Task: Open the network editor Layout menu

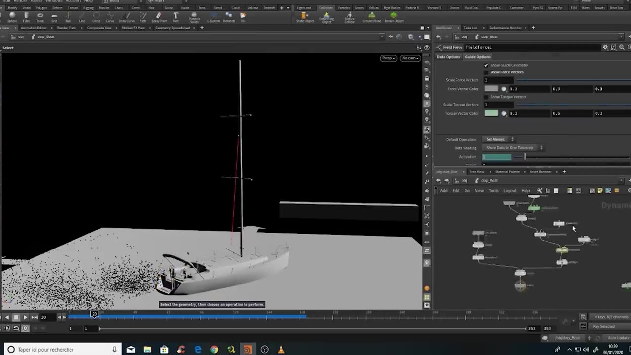Action: point(510,191)
